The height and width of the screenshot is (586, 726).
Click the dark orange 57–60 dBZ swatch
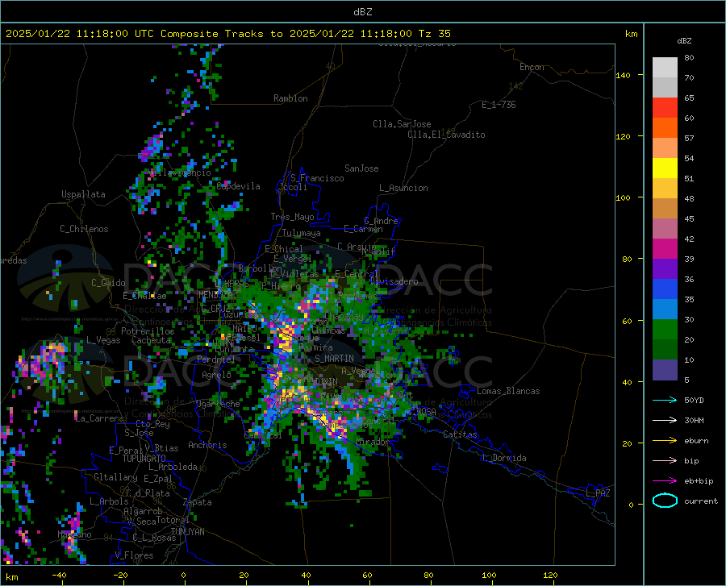pyautogui.click(x=665, y=127)
